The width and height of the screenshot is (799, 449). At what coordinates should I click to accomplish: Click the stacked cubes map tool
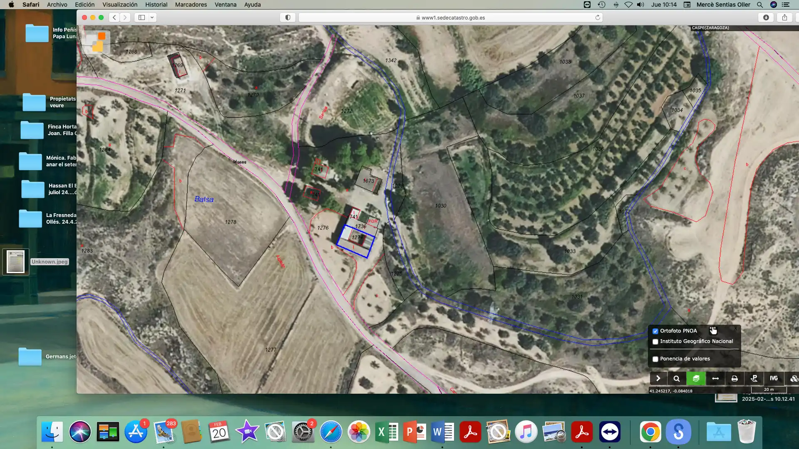coord(793,378)
